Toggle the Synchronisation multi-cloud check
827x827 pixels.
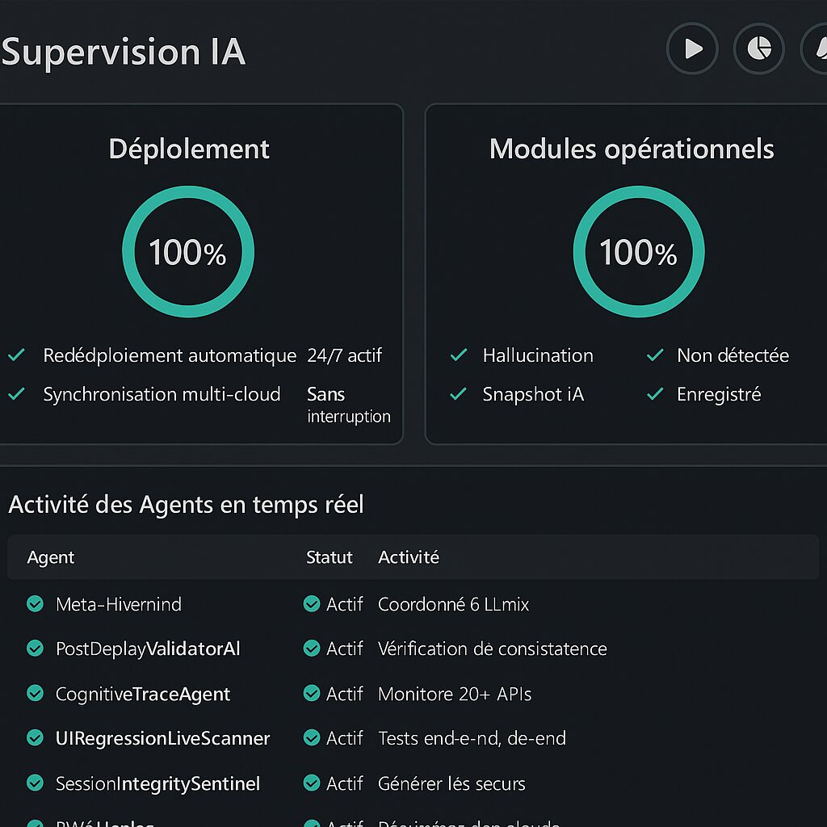16,393
